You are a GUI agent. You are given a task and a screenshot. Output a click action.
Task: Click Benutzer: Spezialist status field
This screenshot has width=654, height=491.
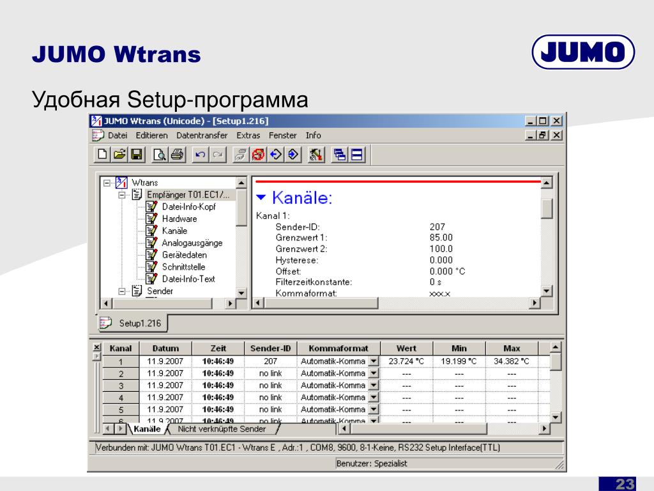coord(450,464)
